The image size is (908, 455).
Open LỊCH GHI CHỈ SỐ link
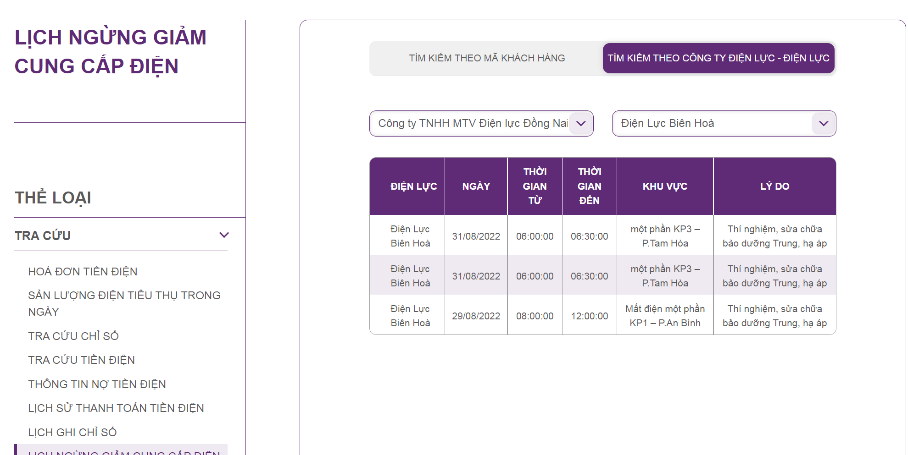[x=72, y=433]
